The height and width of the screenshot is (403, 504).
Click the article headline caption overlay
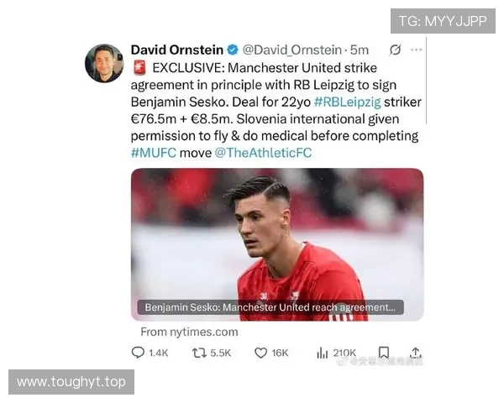click(270, 307)
